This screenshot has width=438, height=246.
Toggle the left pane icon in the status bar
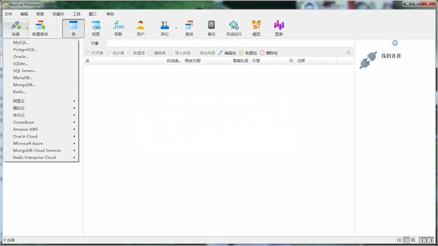coord(422,240)
